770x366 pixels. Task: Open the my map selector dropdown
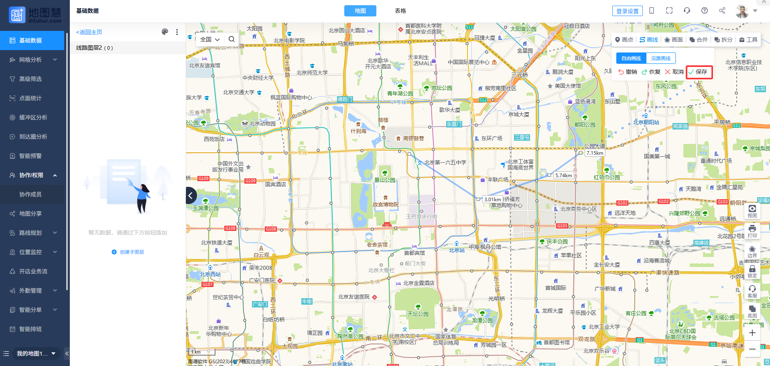point(35,354)
